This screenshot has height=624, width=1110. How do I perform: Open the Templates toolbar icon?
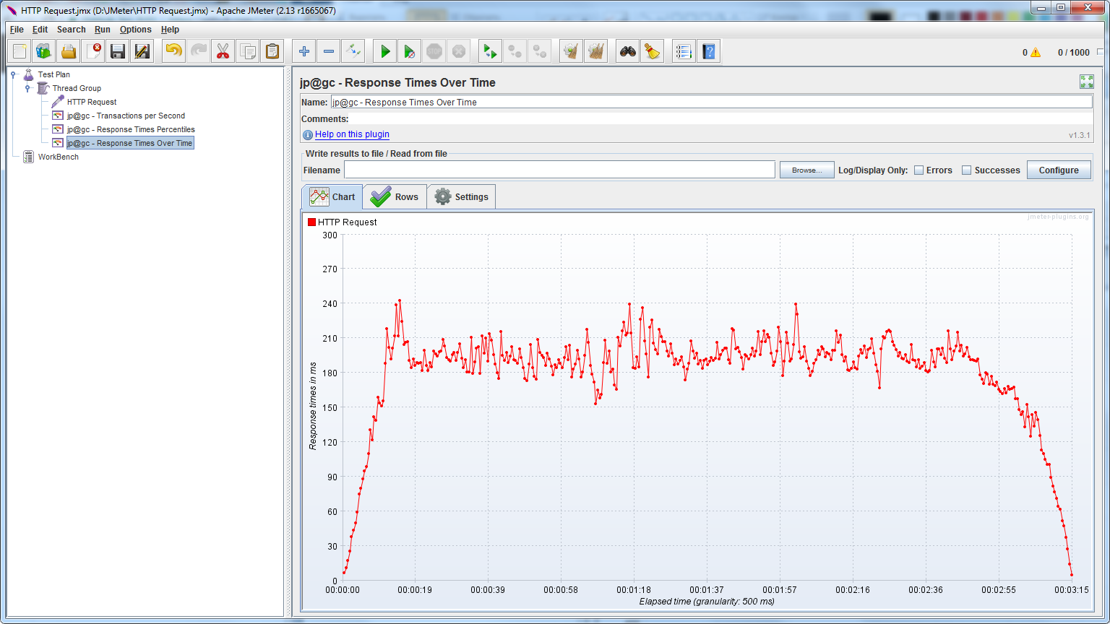[x=45, y=51]
